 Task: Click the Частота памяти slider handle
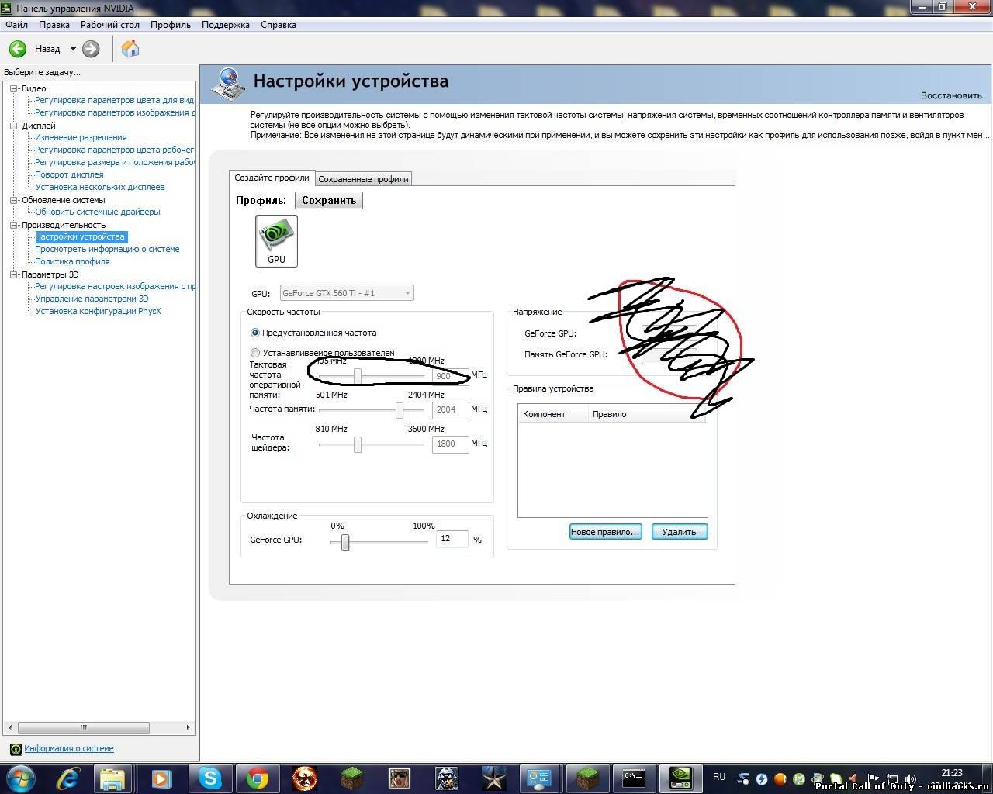click(x=400, y=409)
